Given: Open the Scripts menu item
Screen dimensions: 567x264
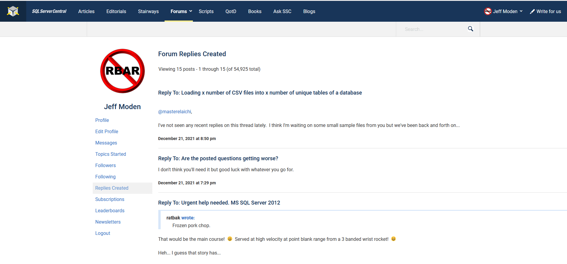Looking at the screenshot, I should (x=206, y=11).
